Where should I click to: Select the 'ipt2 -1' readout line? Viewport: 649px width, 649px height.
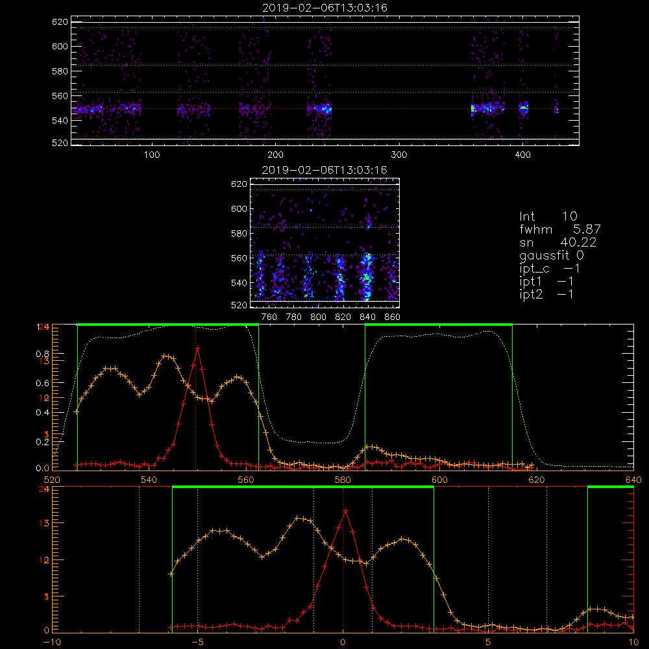[546, 294]
